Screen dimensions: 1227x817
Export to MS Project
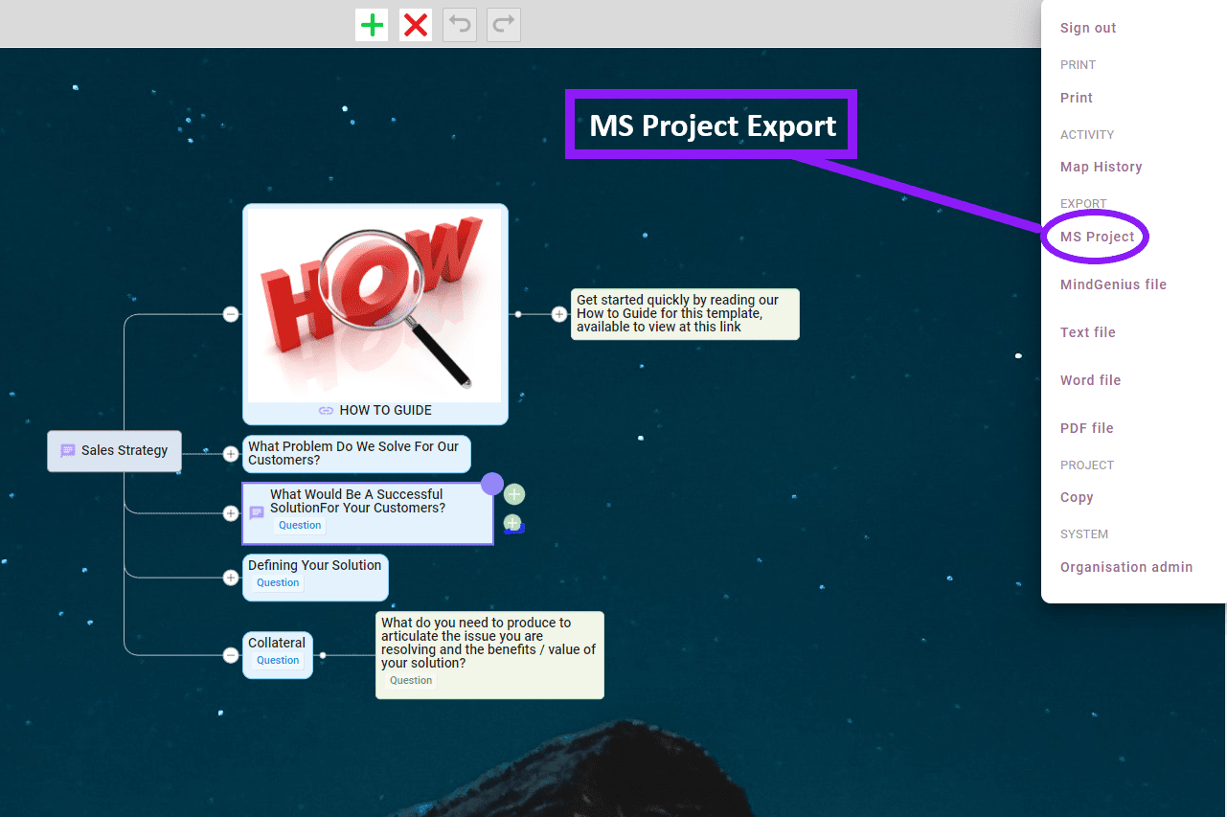click(x=1098, y=237)
